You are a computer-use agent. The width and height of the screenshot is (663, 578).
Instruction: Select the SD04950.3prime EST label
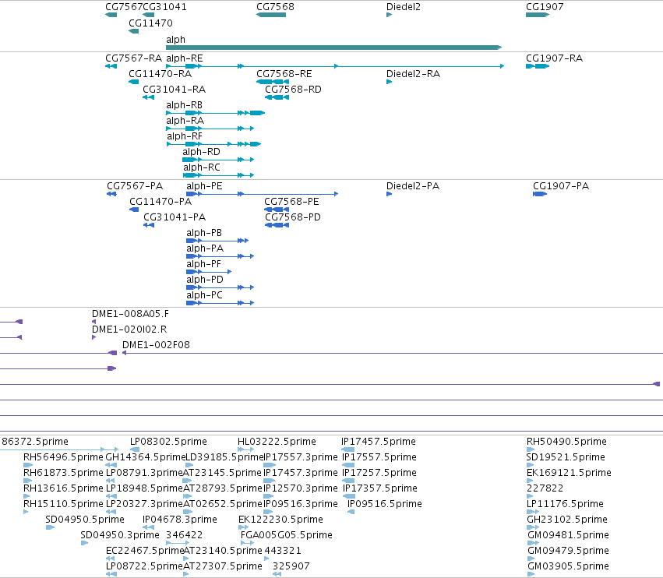tap(120, 535)
